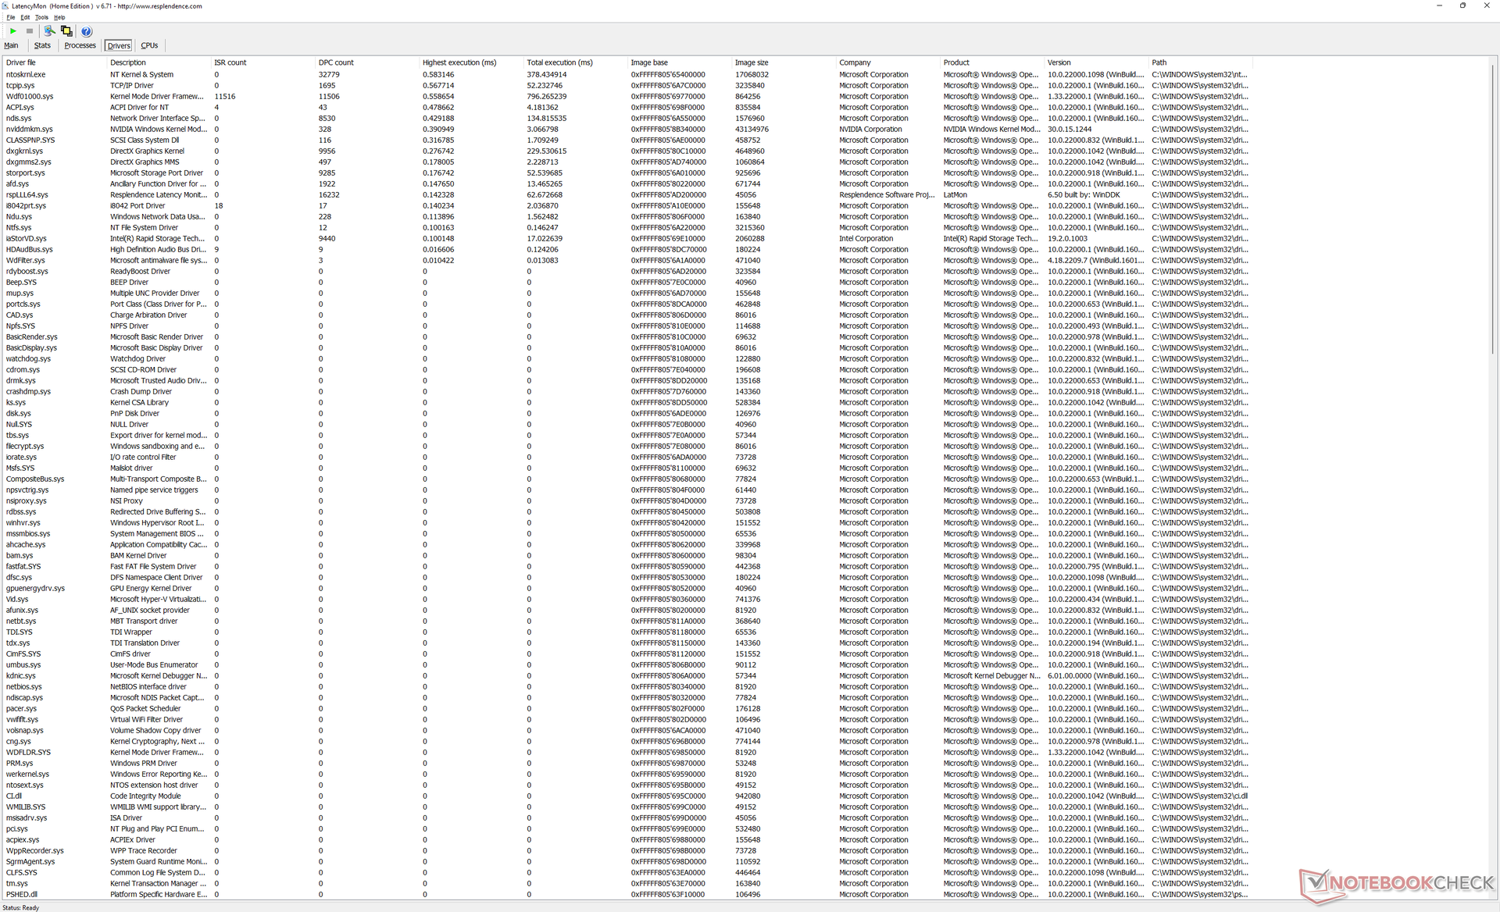Viewport: 1500px width, 912px height.
Task: Click the computer analysis toolbar icon
Action: 49,31
